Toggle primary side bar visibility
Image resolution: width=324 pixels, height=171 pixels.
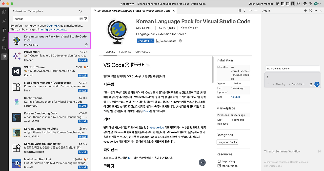(x=283, y=4)
